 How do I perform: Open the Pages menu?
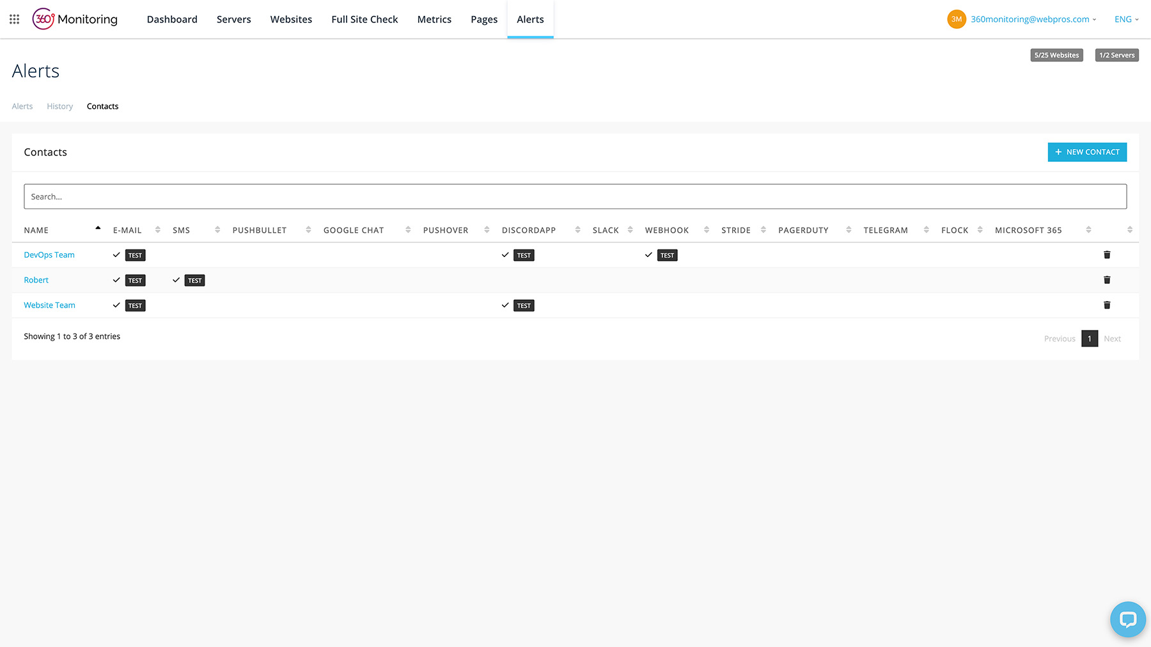484,19
